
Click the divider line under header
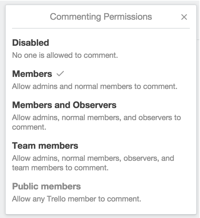[x=101, y=28]
